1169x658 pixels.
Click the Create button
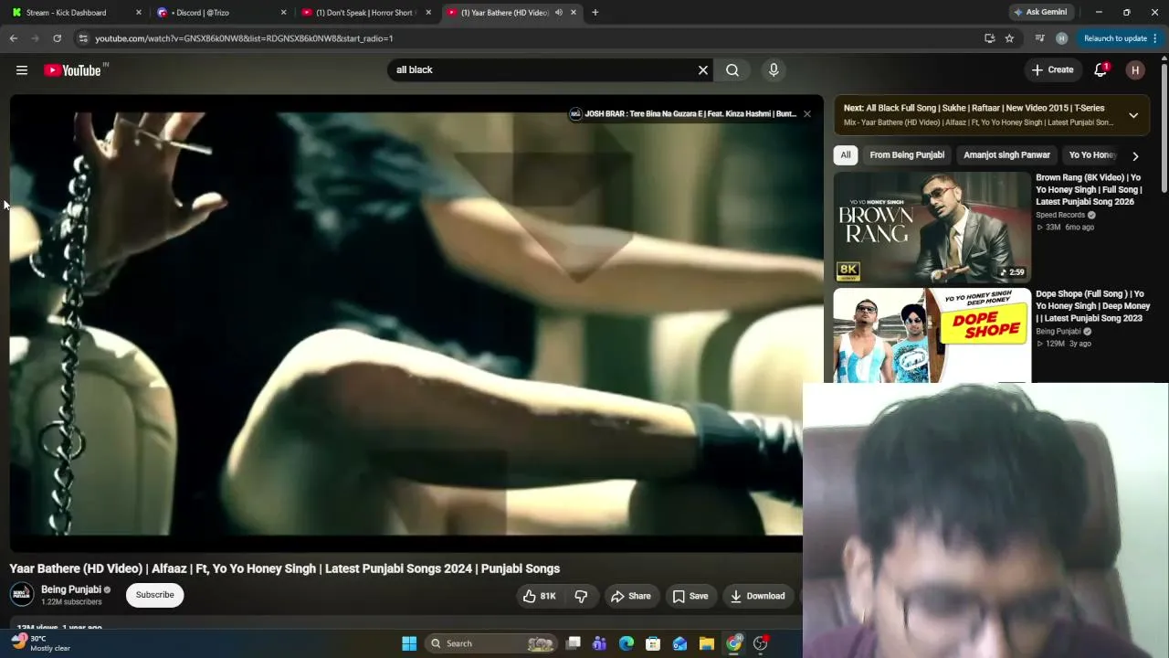coord(1052,70)
